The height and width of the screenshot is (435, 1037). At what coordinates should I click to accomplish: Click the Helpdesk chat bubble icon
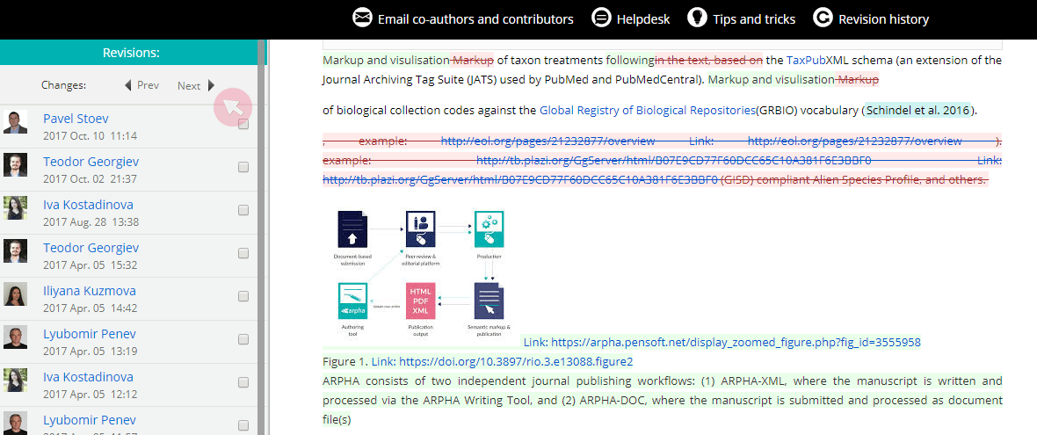(x=601, y=18)
